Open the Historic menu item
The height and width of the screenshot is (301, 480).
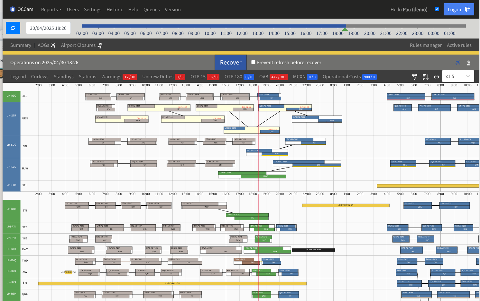point(115,10)
